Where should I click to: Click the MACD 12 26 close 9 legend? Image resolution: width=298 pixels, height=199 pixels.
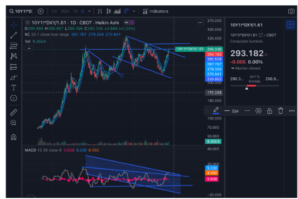[43, 150]
